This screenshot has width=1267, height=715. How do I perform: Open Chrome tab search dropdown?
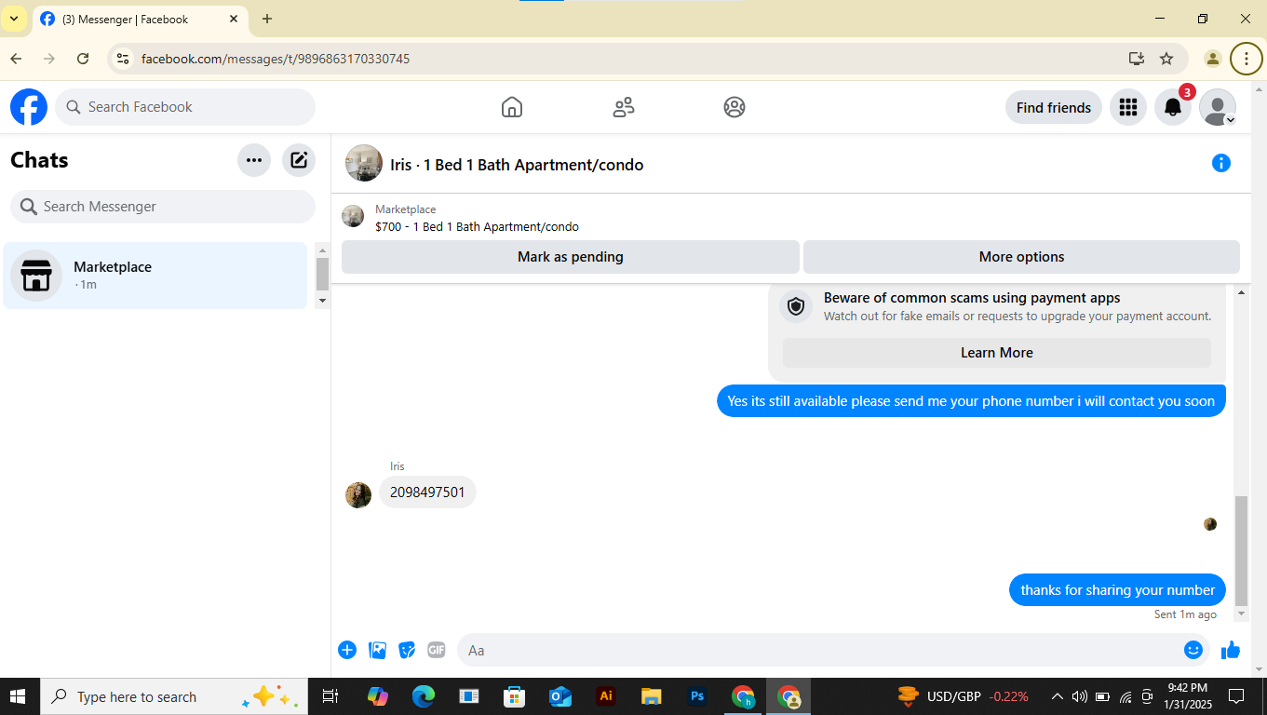(14, 19)
